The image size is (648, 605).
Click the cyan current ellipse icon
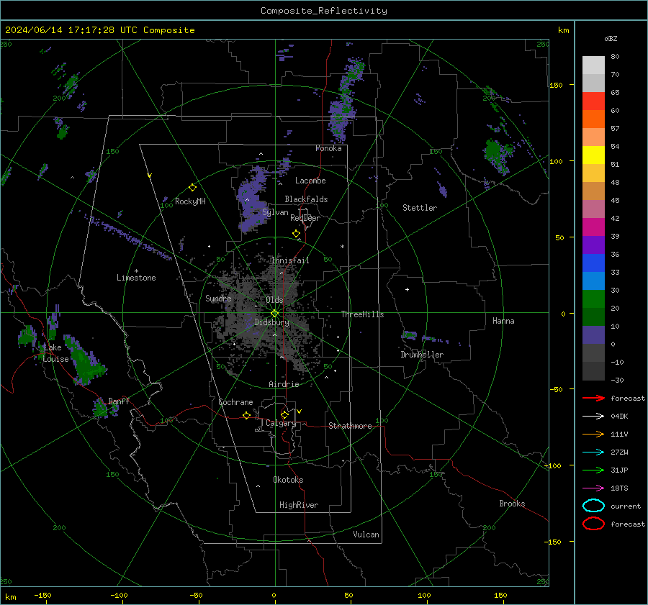click(x=593, y=506)
